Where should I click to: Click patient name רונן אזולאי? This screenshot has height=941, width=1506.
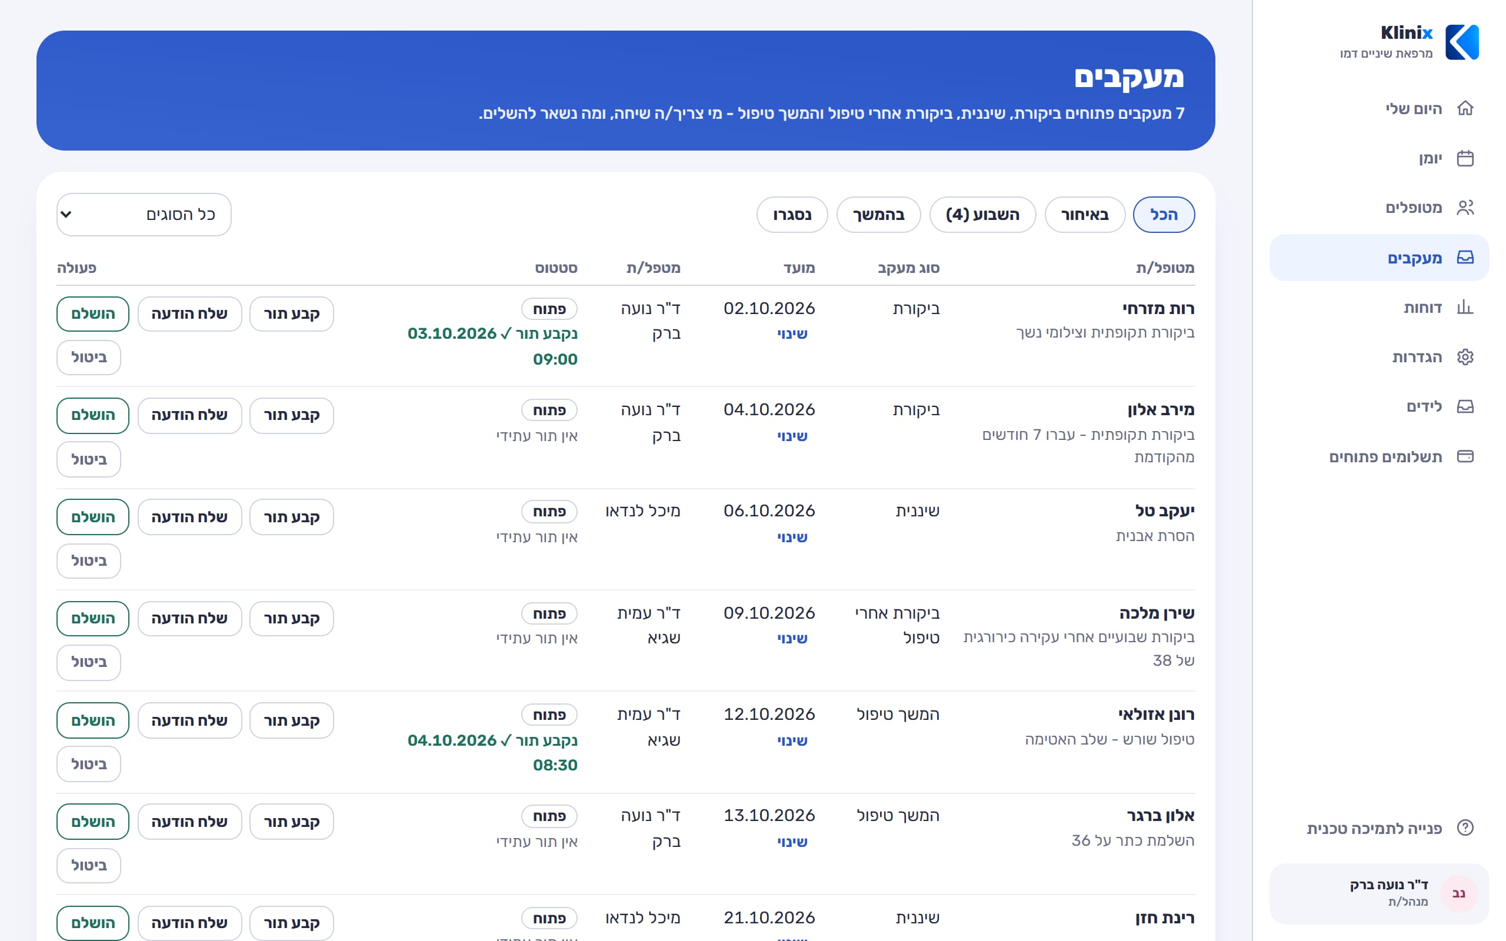pyautogui.click(x=1156, y=715)
